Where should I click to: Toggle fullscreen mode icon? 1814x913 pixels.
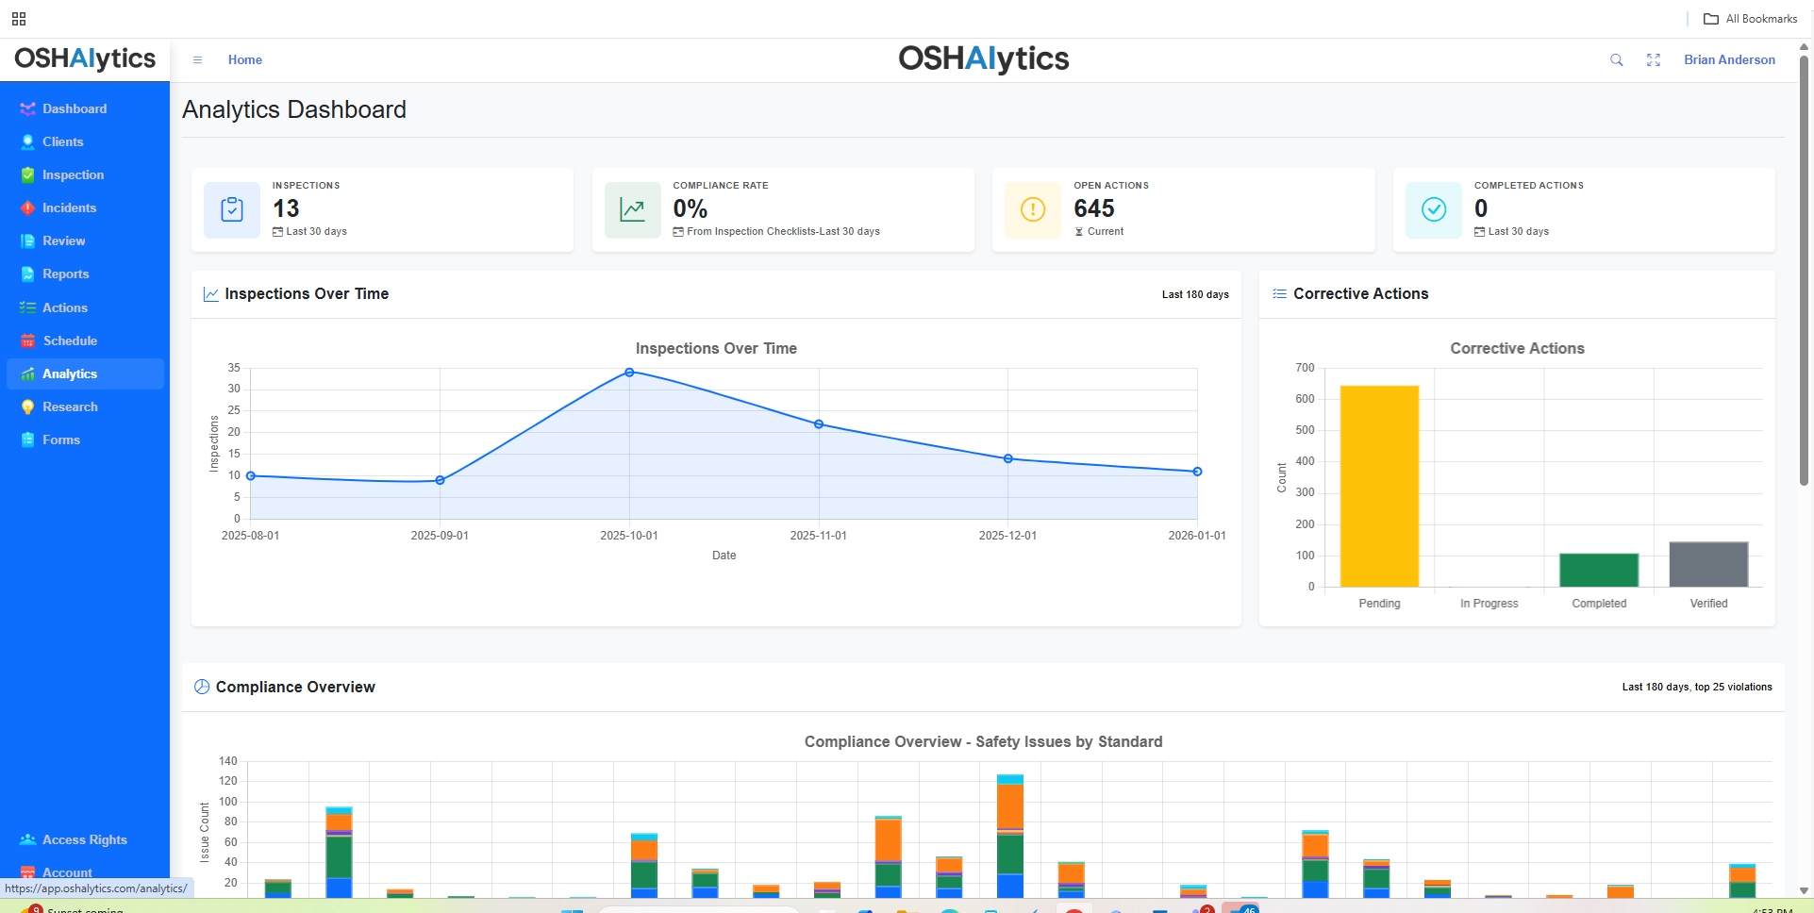[1654, 60]
